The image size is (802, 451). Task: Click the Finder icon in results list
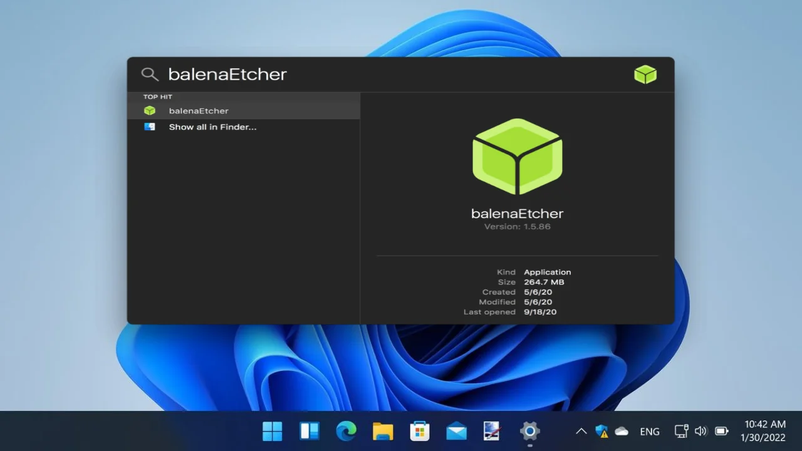[x=150, y=127]
